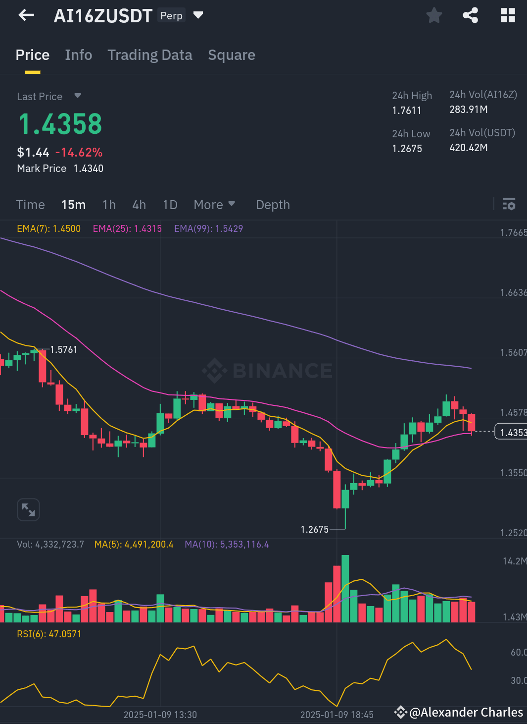Share the chart via the share icon
The height and width of the screenshot is (724, 527).
pos(470,15)
